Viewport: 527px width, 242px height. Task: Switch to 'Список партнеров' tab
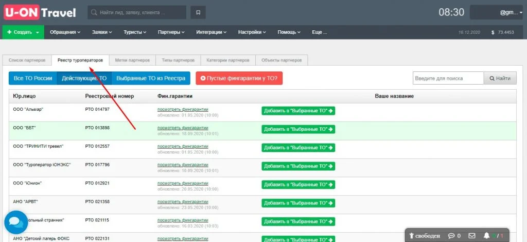[x=27, y=60]
